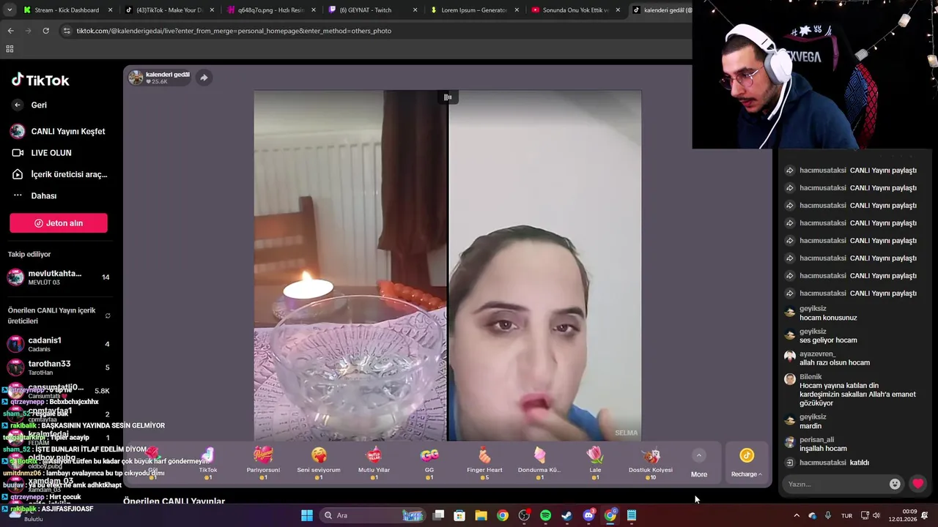This screenshot has width=938, height=527.
Task: Click the address bar URL
Action: pos(234,31)
